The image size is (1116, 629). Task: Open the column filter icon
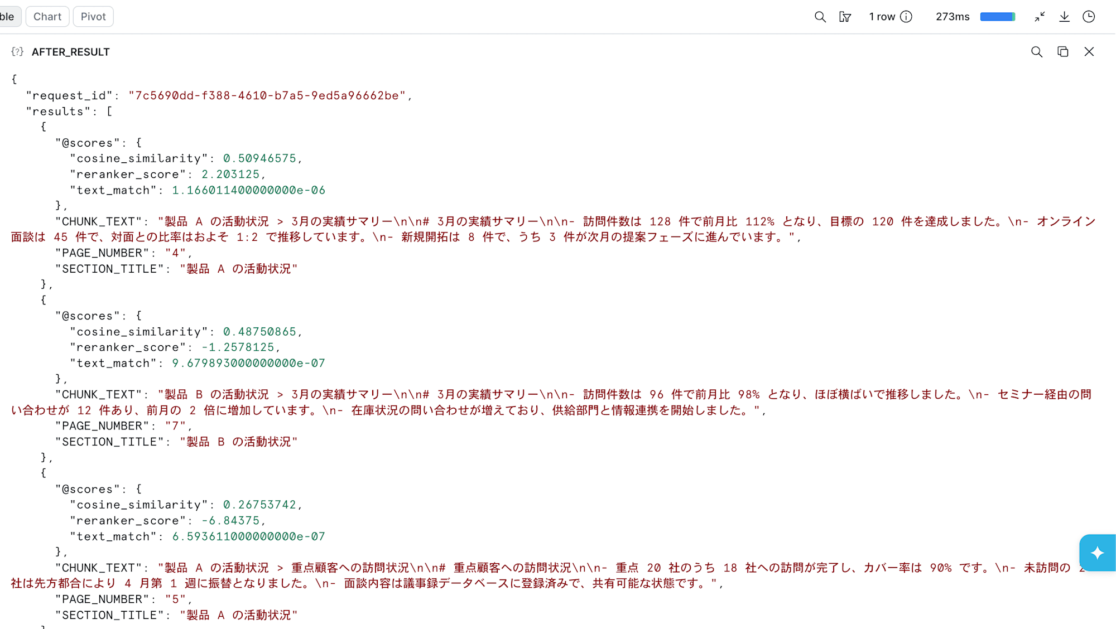click(845, 17)
